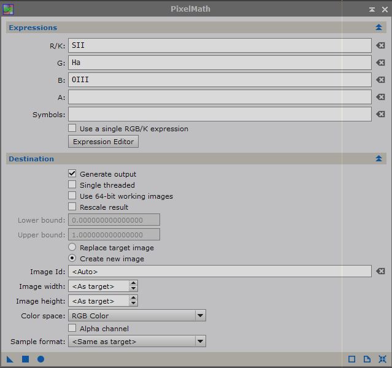Apply process with the square icon
The width and height of the screenshot is (392, 368).
pos(26,359)
